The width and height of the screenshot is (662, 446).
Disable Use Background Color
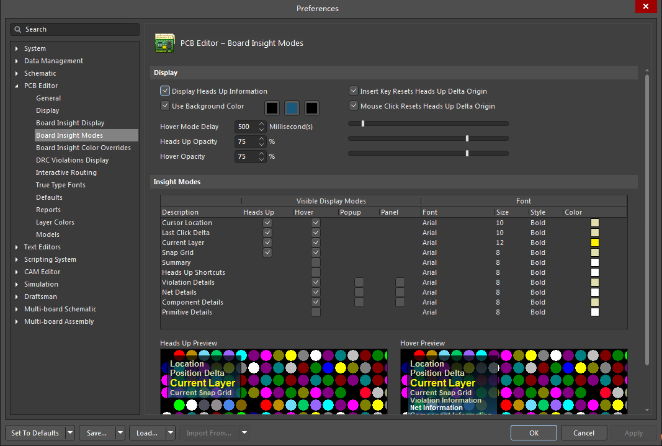coord(165,105)
